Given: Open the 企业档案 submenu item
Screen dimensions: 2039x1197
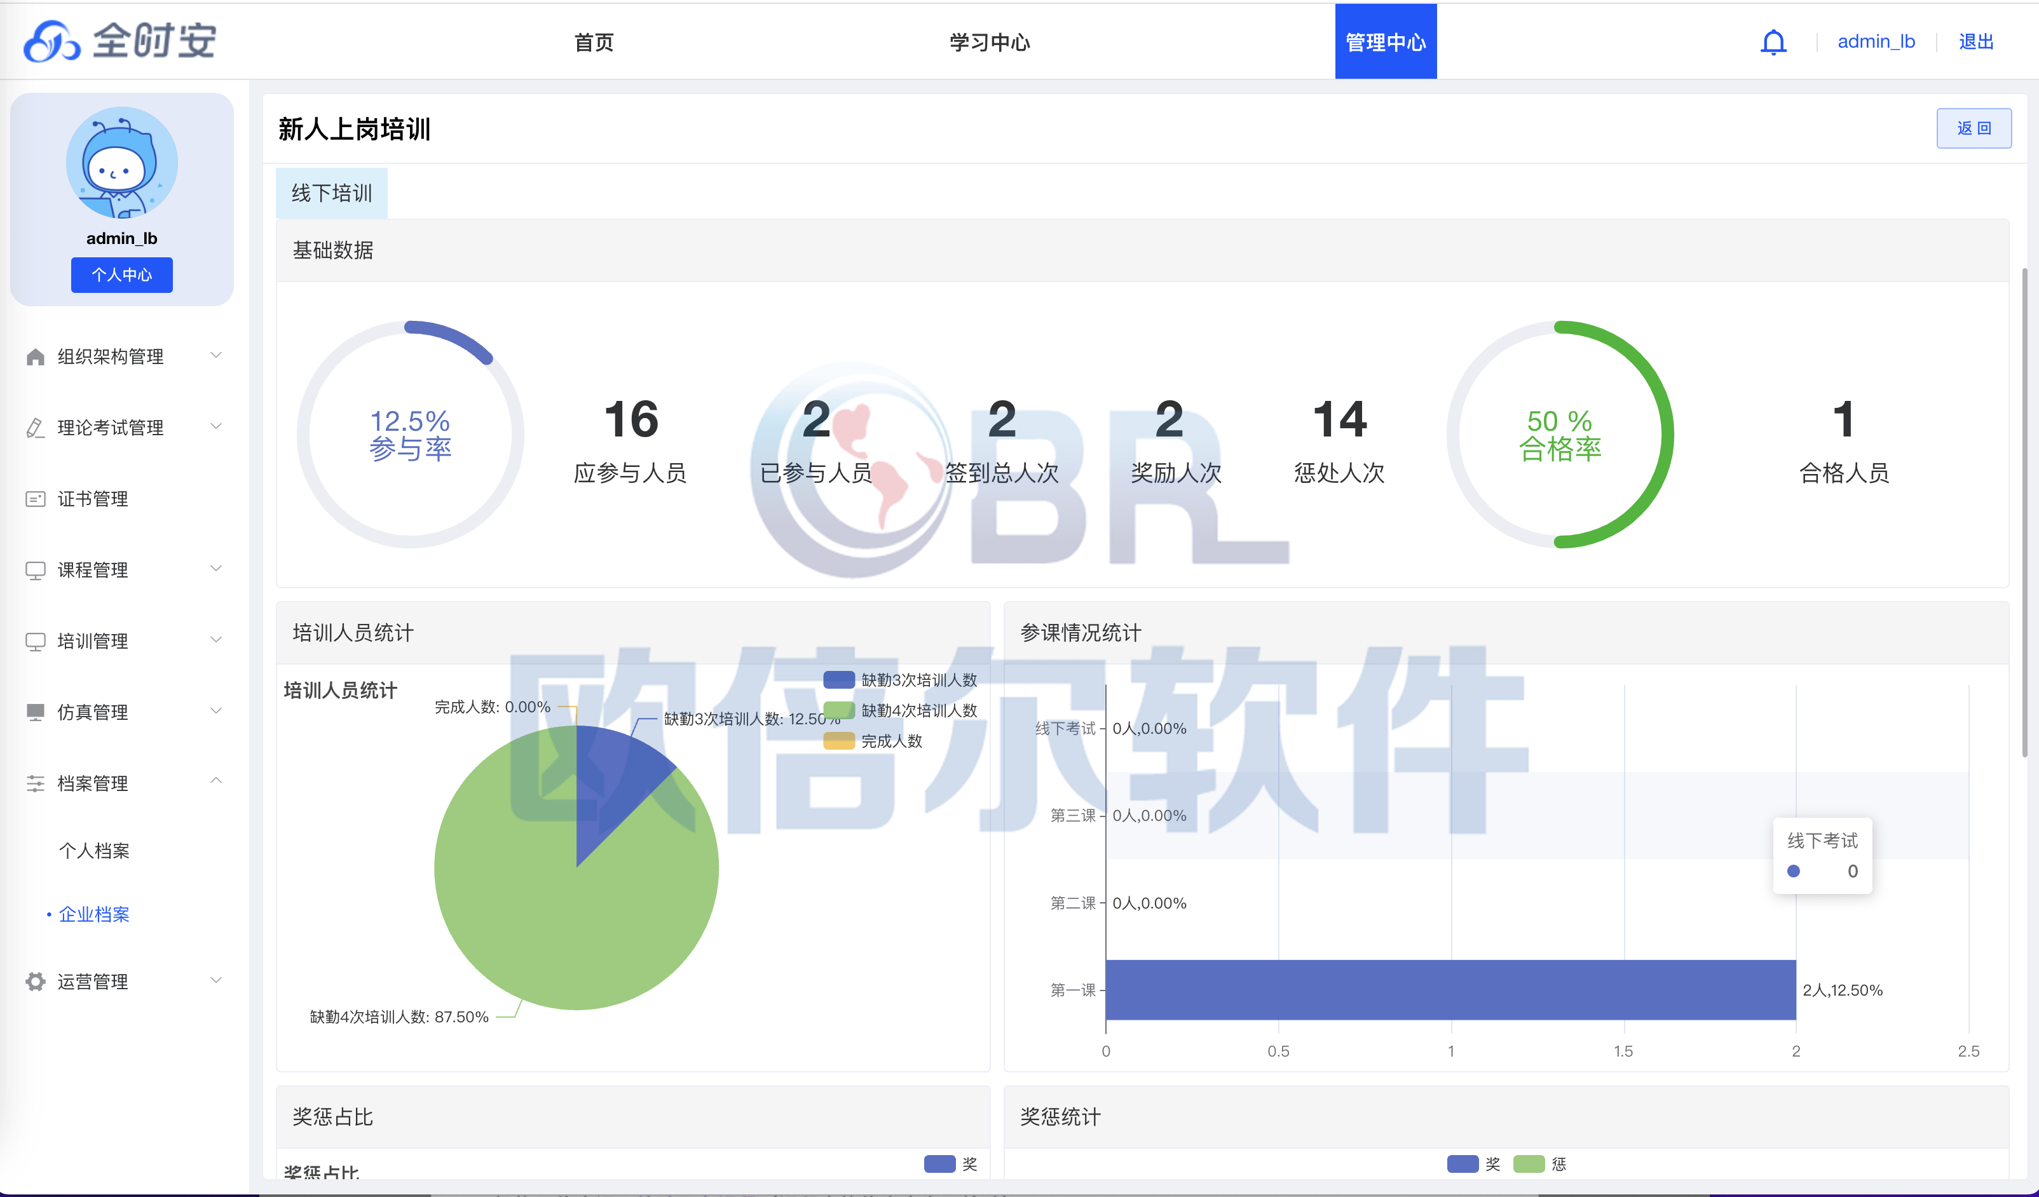Looking at the screenshot, I should pyautogui.click(x=94, y=914).
